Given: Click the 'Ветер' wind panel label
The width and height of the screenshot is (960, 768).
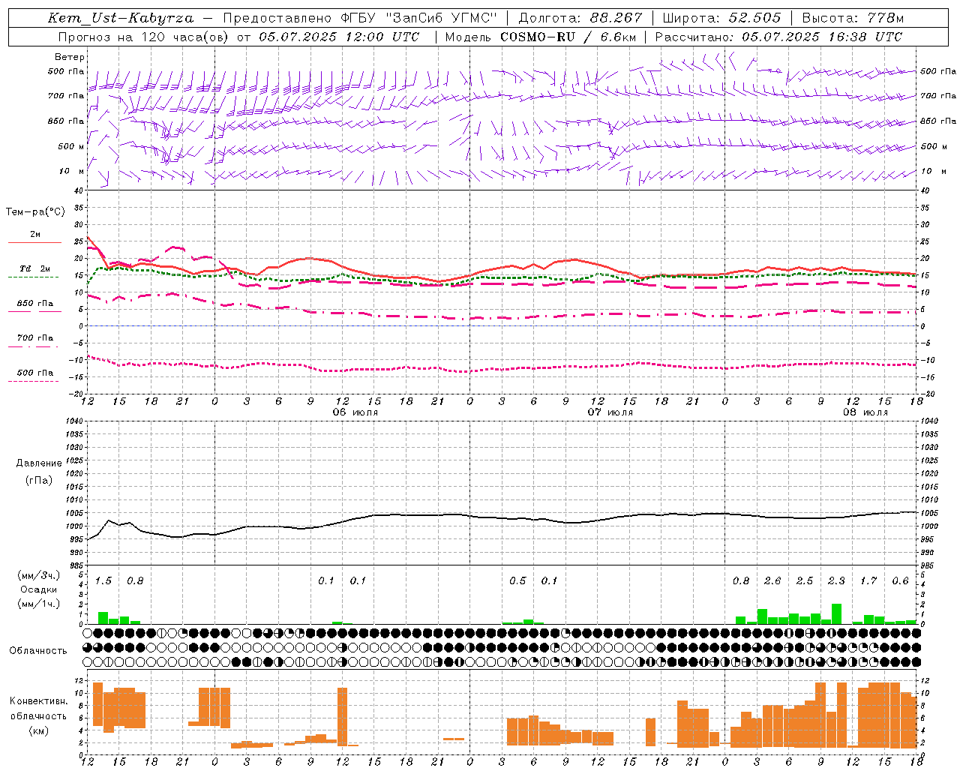Looking at the screenshot, I should tap(70, 57).
